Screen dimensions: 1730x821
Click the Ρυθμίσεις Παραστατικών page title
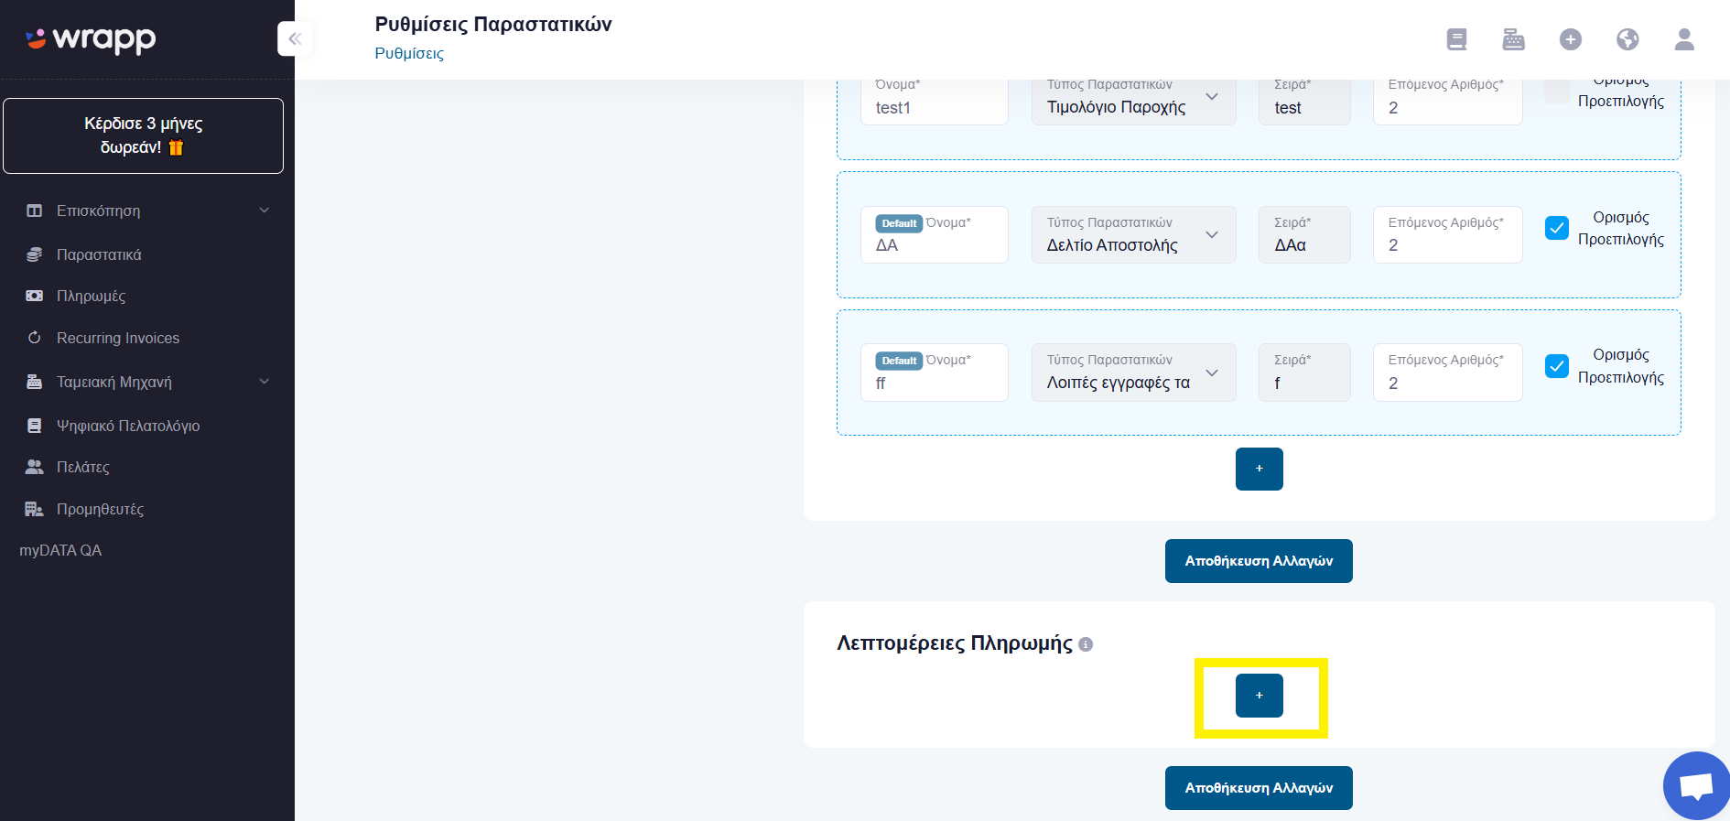click(493, 25)
